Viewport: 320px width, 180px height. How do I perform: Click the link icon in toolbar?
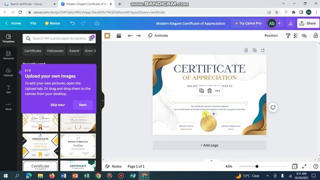coord(304,35)
